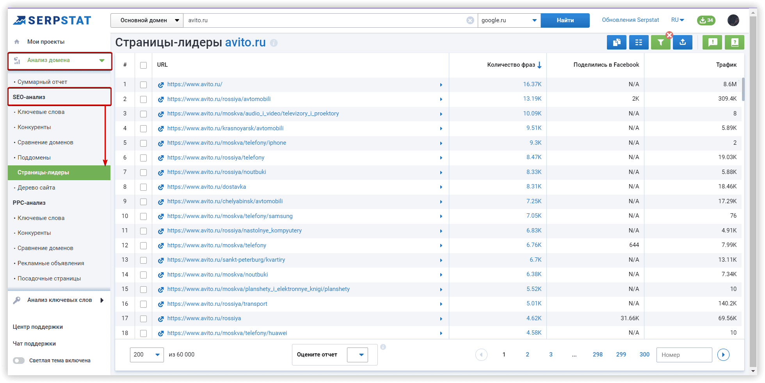765x383 pixels.
Task: Tick checkbox for row 12 moskva/telefony
Action: tap(144, 246)
